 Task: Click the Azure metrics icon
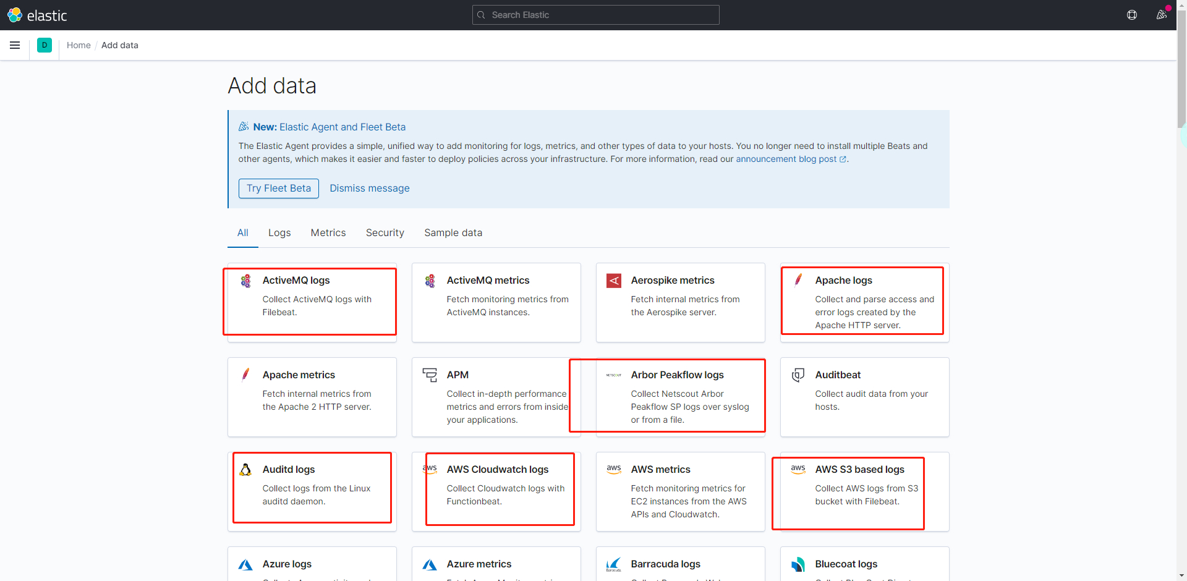(x=430, y=564)
